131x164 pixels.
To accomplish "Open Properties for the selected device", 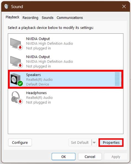I will (111, 142).
